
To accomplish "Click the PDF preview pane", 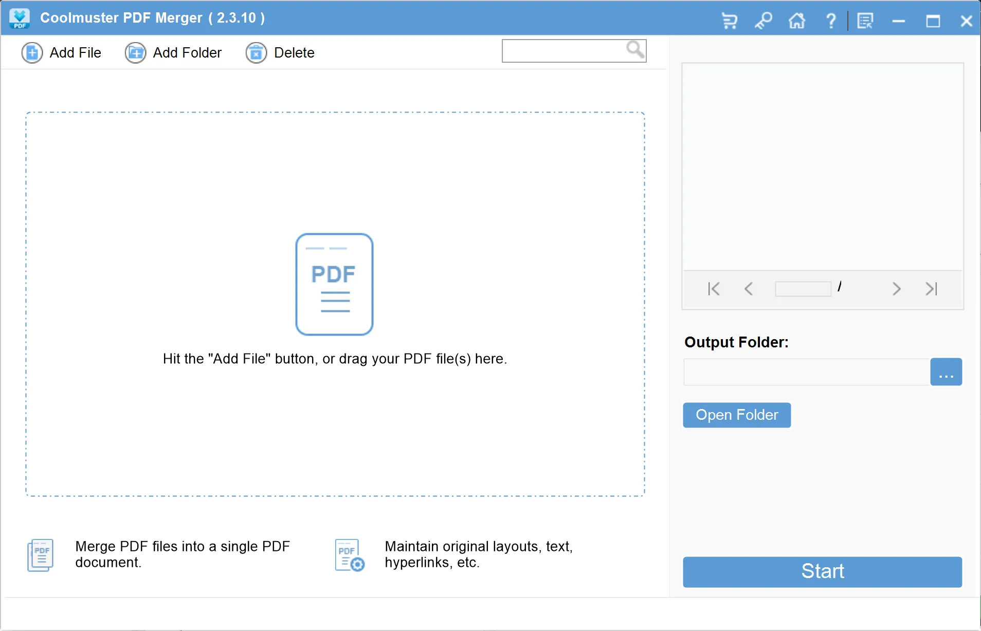I will coord(823,167).
